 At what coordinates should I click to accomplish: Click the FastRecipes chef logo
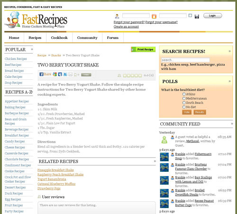(x=12, y=20)
